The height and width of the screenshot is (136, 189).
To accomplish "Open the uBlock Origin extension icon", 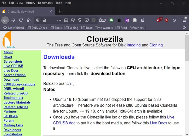I will pyautogui.click(x=167, y=20).
